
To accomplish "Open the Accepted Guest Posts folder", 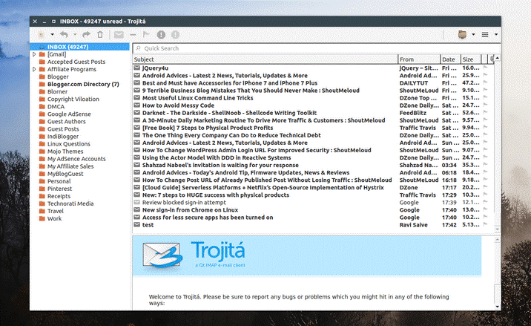I will [x=76, y=62].
